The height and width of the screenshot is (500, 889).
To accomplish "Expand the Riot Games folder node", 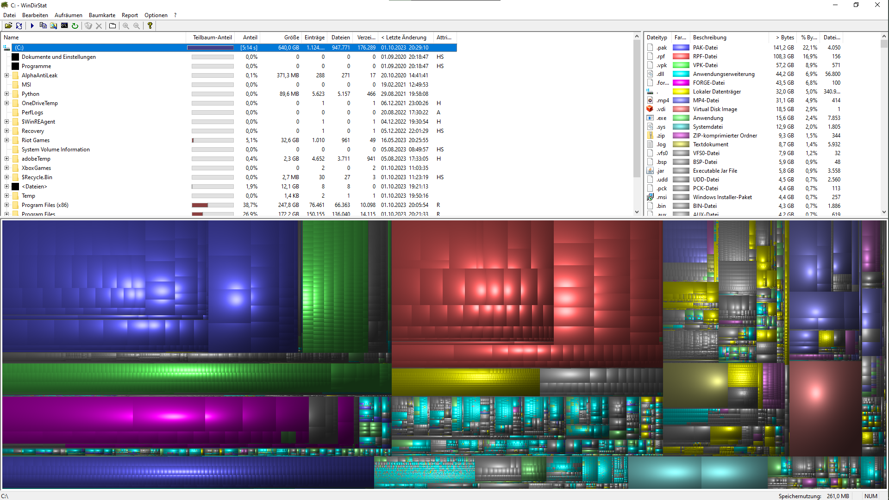I will click(x=7, y=140).
